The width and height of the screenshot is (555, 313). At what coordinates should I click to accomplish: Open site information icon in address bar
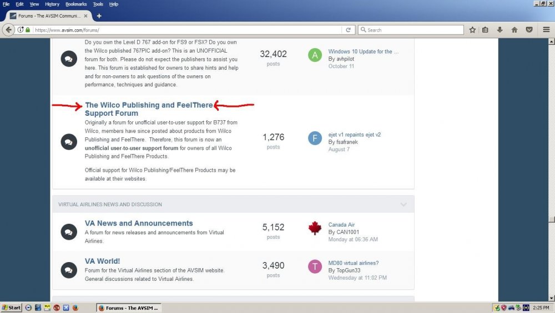tap(21, 30)
